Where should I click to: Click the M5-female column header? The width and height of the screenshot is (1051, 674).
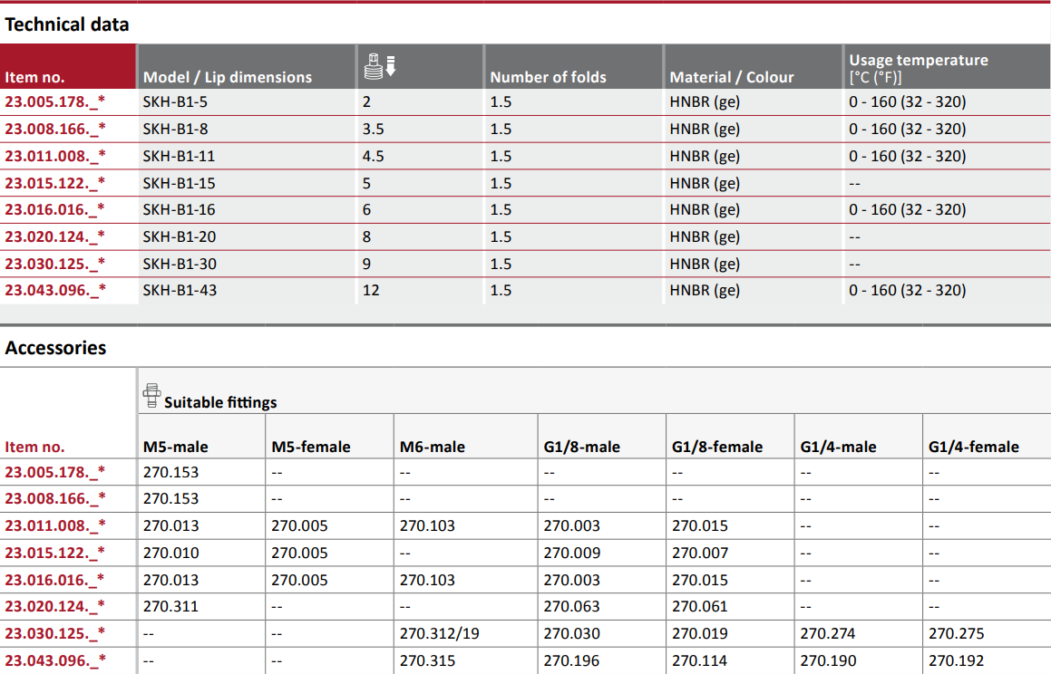click(311, 447)
